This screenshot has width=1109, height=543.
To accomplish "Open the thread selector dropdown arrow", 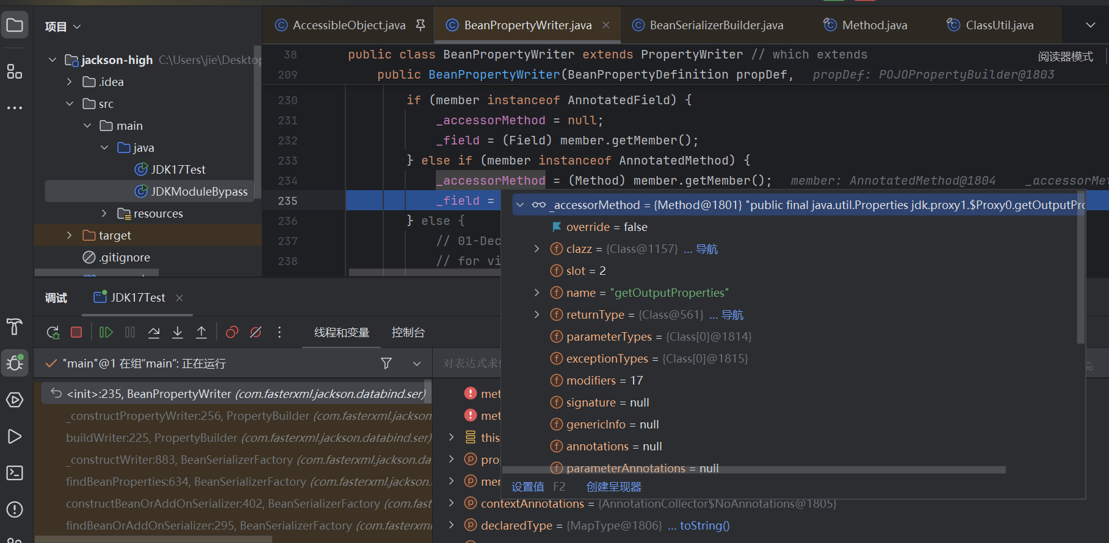I will click(417, 364).
